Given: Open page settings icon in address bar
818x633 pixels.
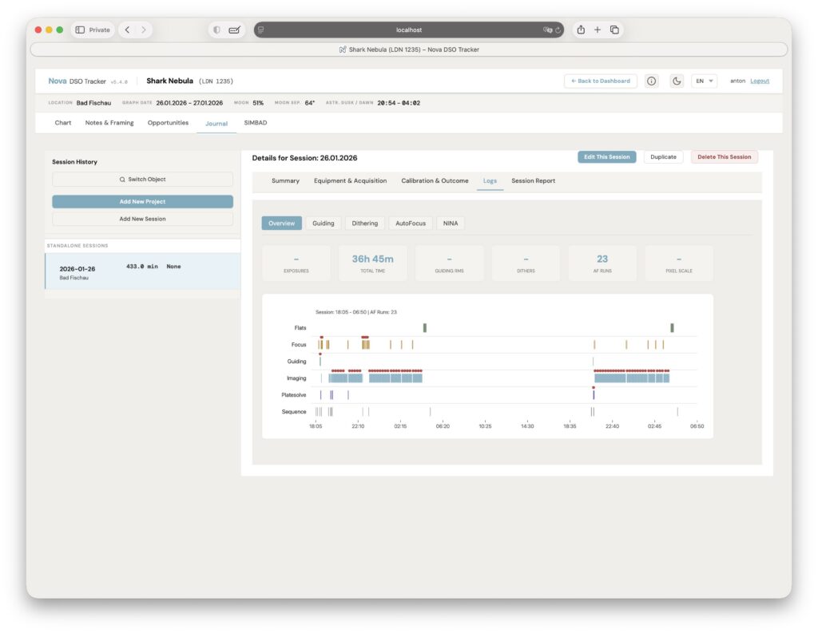Looking at the screenshot, I should coord(261,29).
